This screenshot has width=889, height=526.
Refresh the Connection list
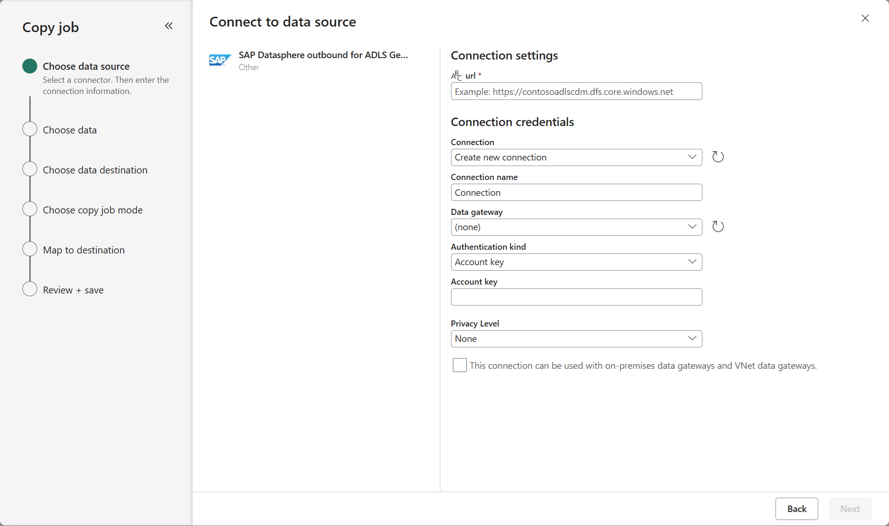(x=718, y=157)
